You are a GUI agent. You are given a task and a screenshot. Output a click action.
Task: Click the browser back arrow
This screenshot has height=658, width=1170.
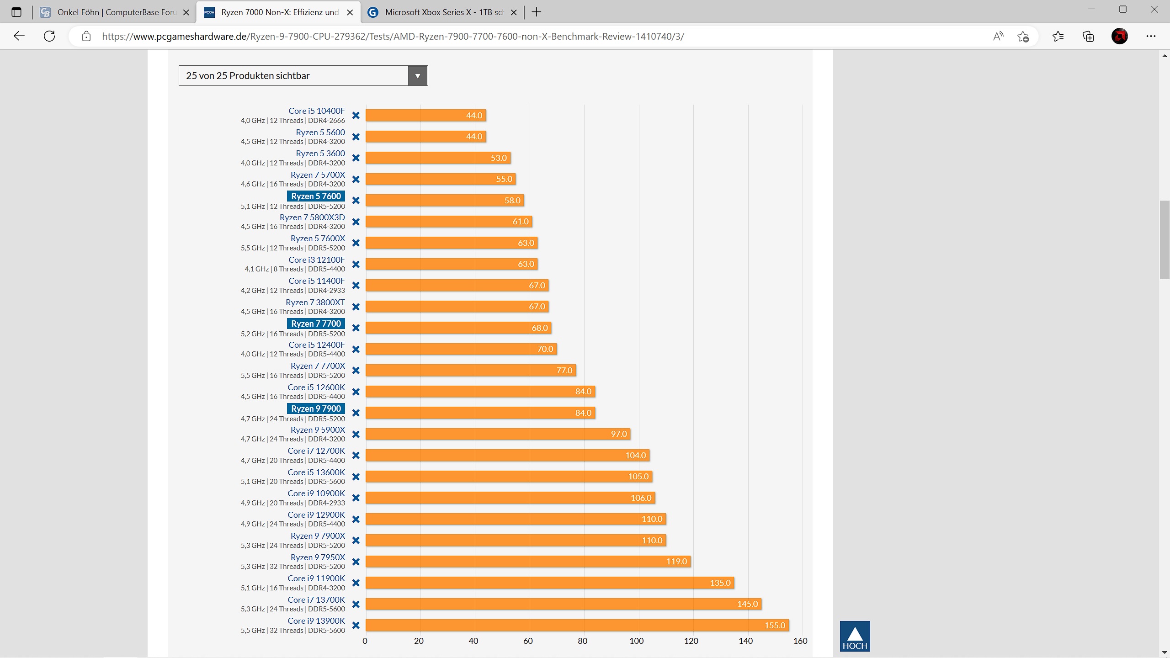19,36
